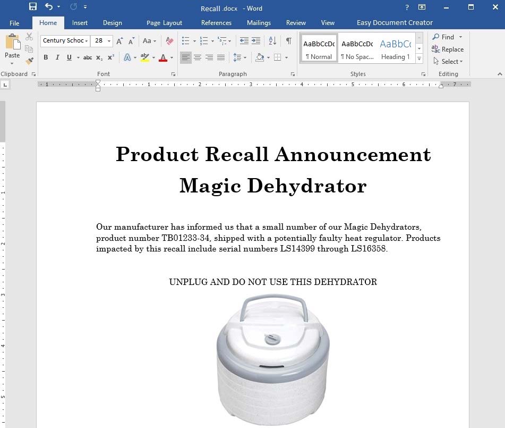Screen dimensions: 505x428
Task: Toggle Italic formatting
Action: [57, 57]
